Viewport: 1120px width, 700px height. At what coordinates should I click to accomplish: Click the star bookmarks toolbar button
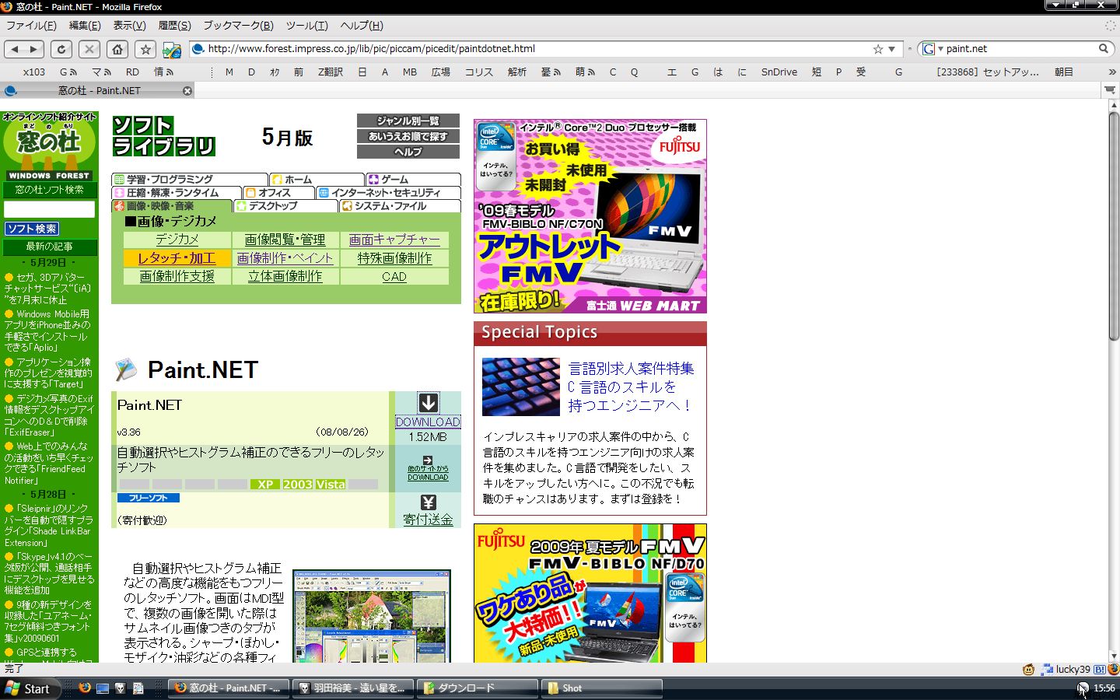[145, 49]
